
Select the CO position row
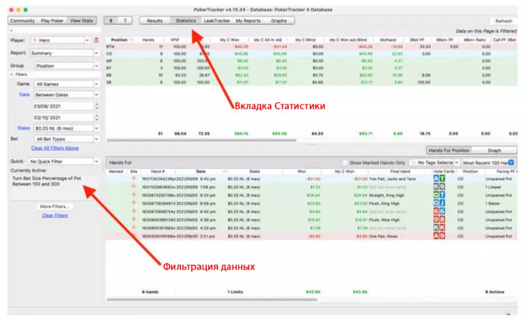pyautogui.click(x=311, y=53)
